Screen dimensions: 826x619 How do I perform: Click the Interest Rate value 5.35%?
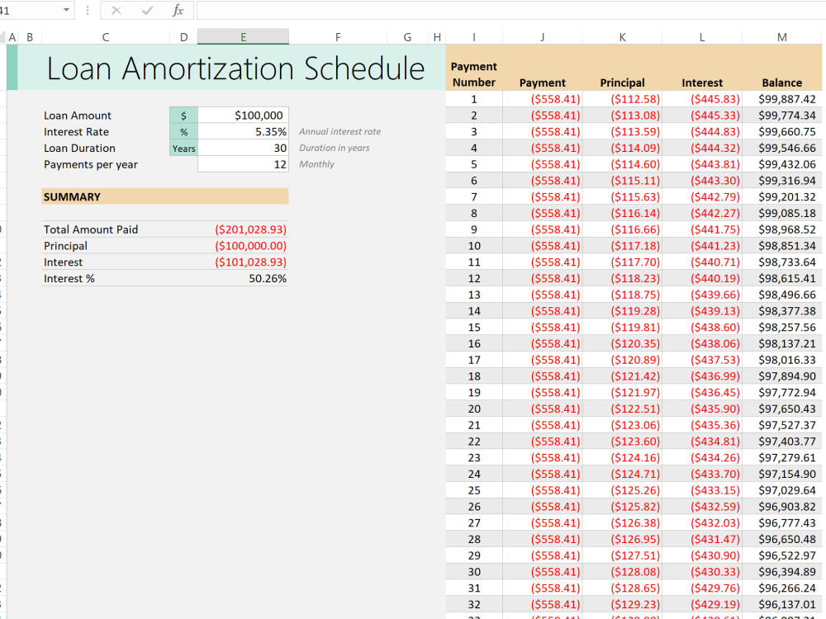(x=243, y=131)
